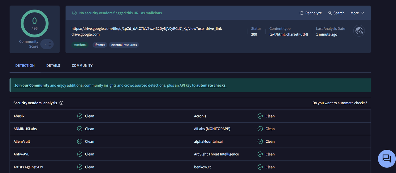Click the Clean check icon for Acronis
Image resolution: width=396 pixels, height=173 pixels.
click(x=260, y=116)
